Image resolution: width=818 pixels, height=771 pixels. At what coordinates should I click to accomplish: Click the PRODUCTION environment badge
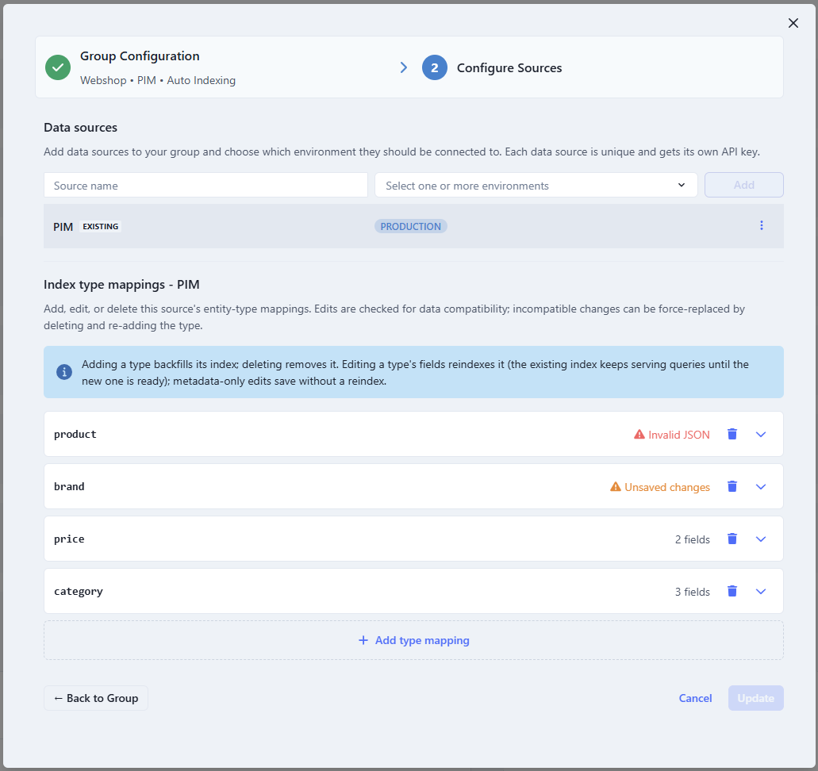[x=410, y=226]
